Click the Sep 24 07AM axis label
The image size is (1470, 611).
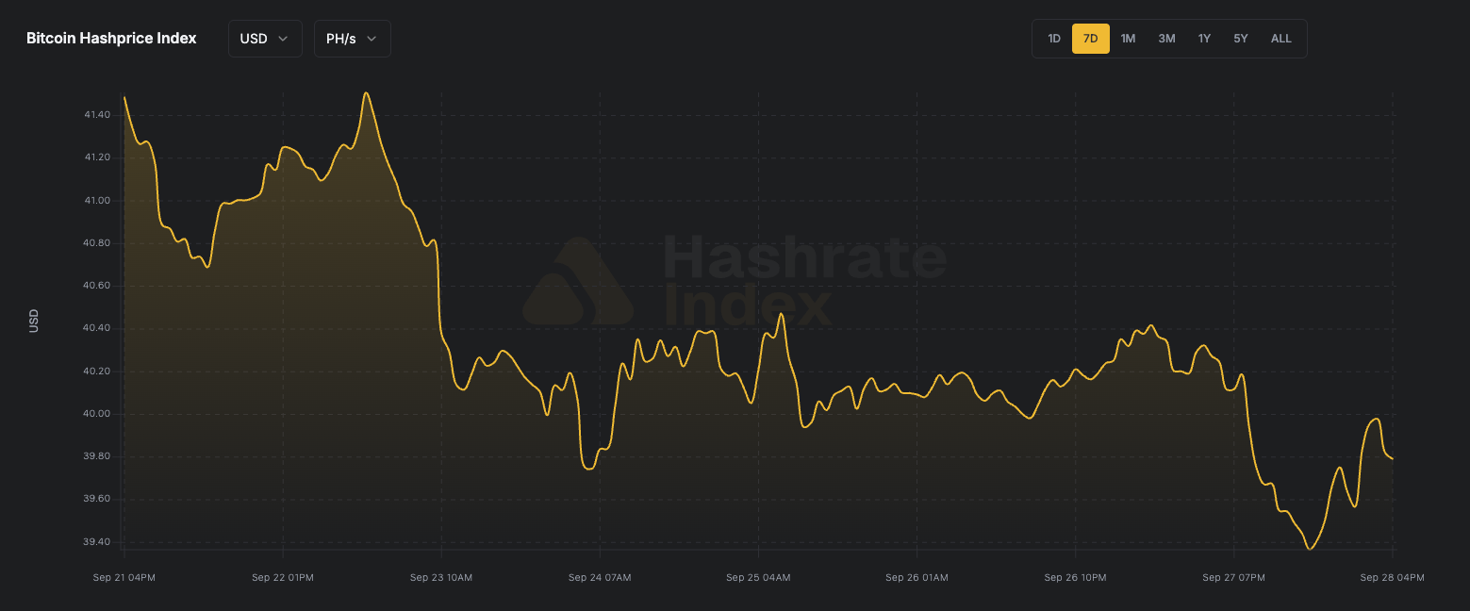click(x=600, y=577)
